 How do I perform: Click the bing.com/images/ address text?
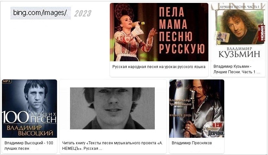coord(40,13)
